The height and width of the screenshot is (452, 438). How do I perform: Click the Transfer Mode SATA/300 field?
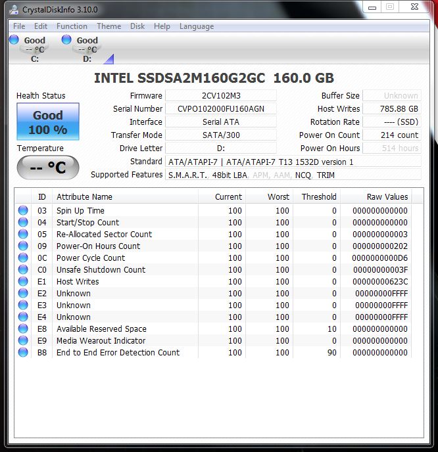[x=221, y=135]
